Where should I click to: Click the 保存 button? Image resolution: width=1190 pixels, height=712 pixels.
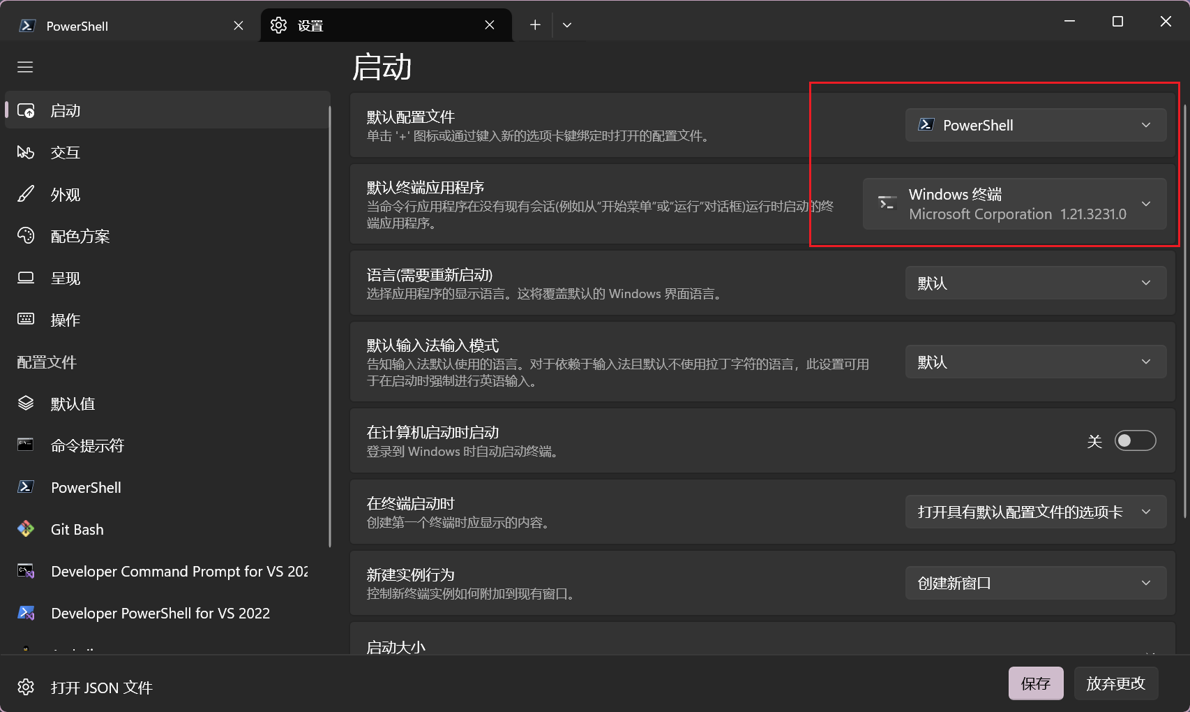pos(1036,683)
